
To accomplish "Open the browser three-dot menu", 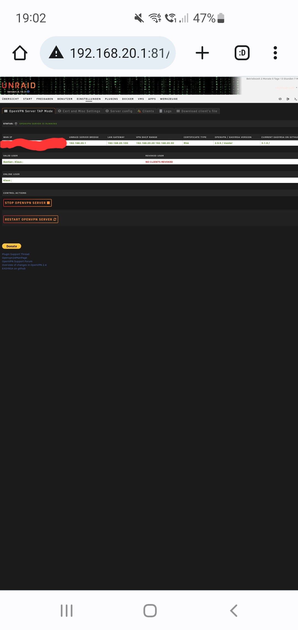I will (275, 53).
